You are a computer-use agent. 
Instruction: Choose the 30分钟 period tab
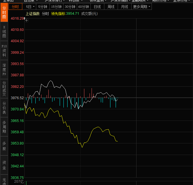click(x=70, y=6)
